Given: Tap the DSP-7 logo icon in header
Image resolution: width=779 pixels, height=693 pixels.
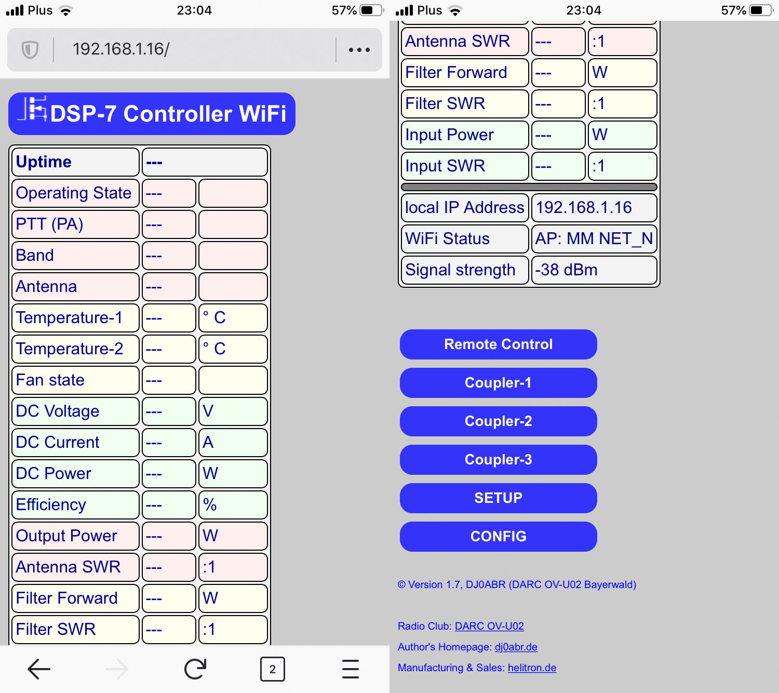Looking at the screenshot, I should click(x=32, y=109).
